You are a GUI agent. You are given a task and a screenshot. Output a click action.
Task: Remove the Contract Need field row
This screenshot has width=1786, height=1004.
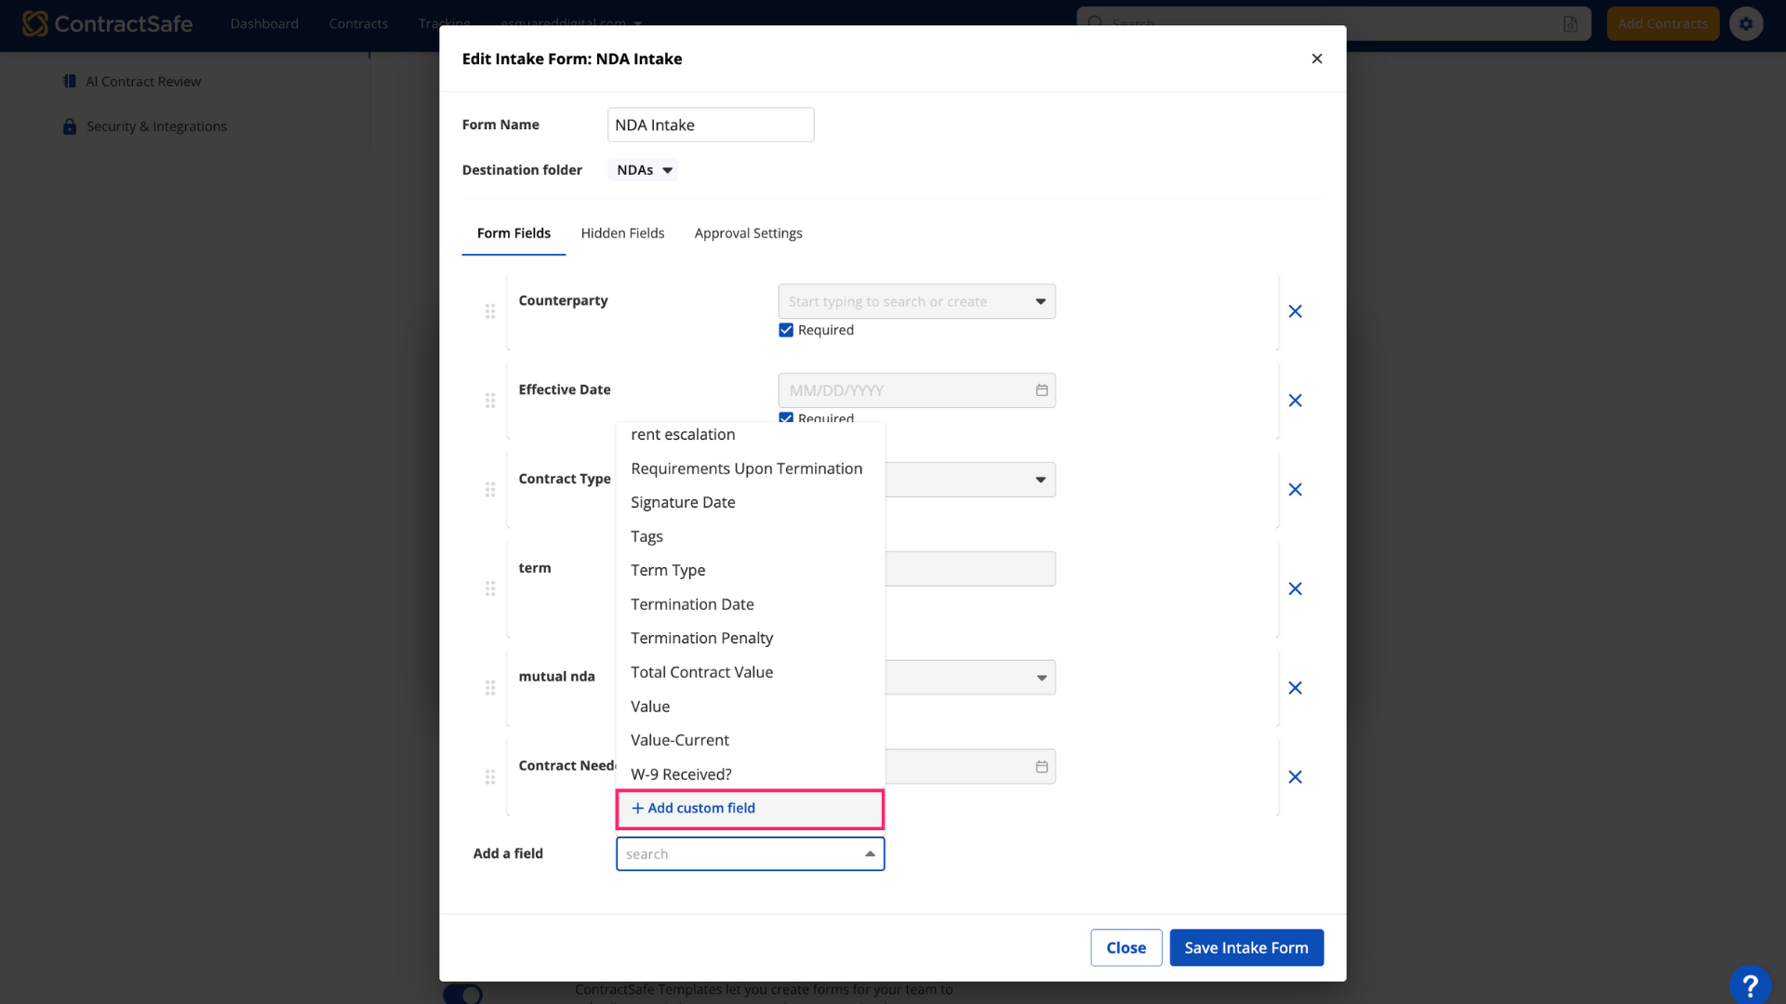click(1295, 777)
